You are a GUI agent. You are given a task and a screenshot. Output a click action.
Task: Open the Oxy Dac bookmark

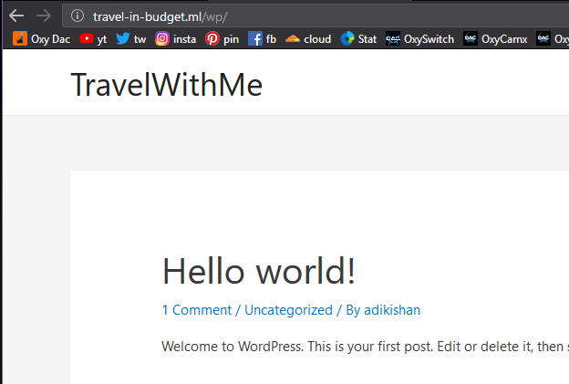click(x=42, y=38)
